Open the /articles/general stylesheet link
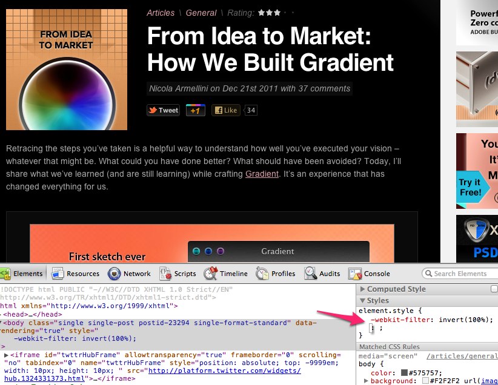The height and width of the screenshot is (385, 498). [462, 356]
